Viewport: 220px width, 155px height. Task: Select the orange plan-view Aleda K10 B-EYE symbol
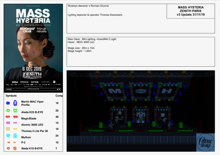(x=8, y=148)
